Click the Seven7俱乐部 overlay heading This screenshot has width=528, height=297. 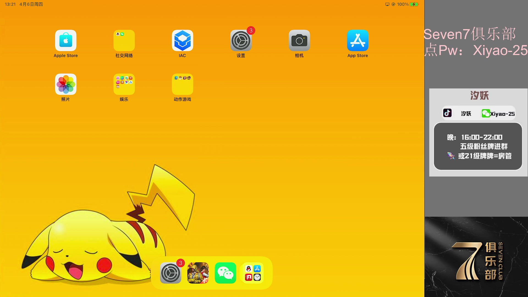[470, 34]
